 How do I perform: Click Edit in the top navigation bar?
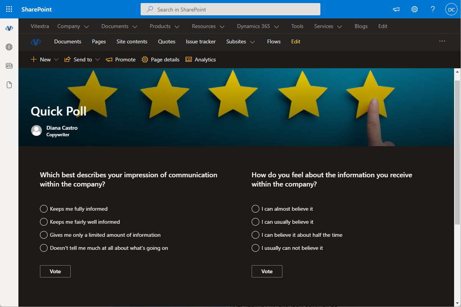tap(383, 26)
